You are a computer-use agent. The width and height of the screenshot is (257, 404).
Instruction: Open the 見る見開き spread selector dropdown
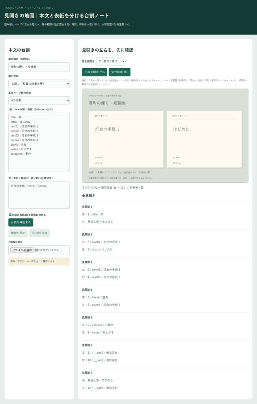(111, 61)
